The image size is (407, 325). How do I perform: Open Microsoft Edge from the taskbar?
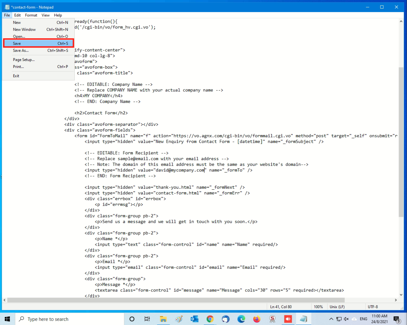[x=241, y=319]
